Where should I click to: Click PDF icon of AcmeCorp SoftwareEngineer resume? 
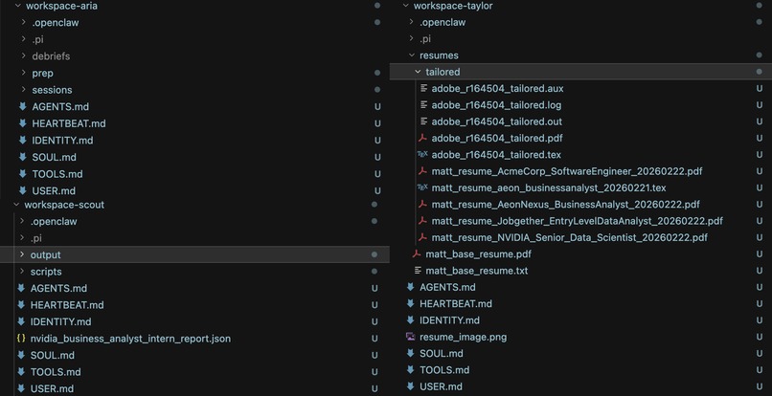(x=422, y=171)
